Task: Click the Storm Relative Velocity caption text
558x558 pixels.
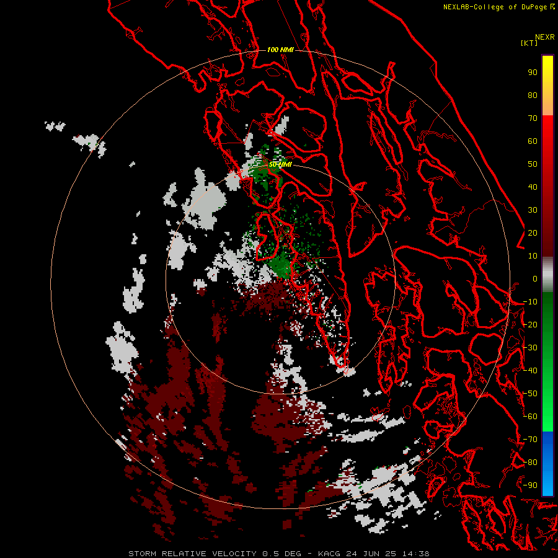Action: (x=278, y=554)
